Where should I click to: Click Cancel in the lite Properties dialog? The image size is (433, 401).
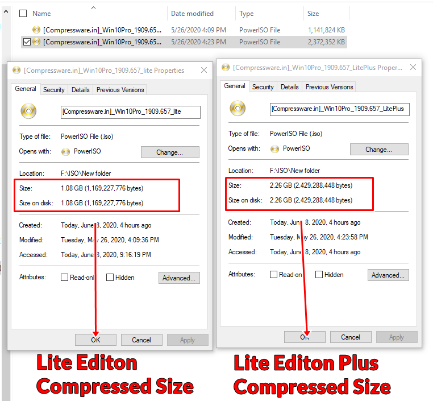click(141, 340)
